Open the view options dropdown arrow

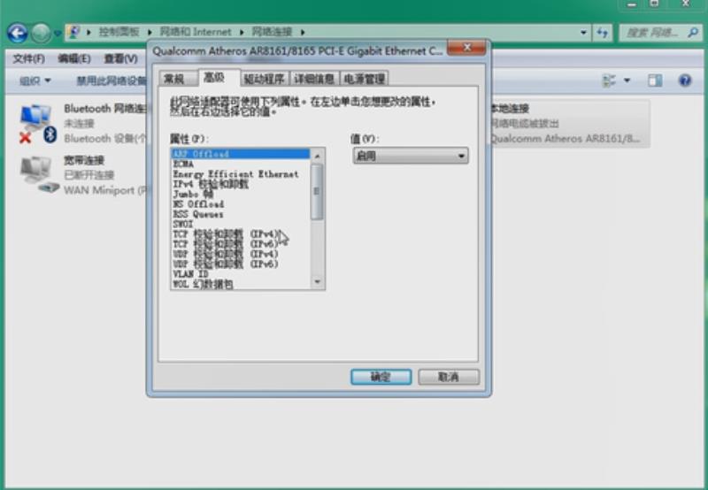pos(627,80)
